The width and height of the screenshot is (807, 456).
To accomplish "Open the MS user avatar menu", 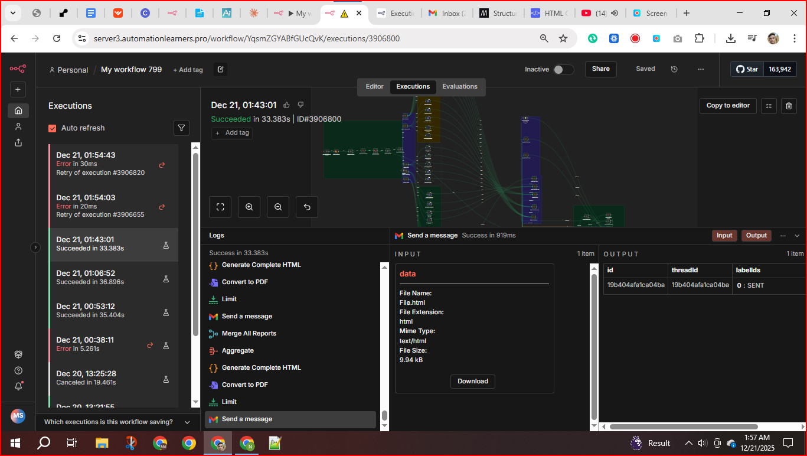I will click(x=18, y=416).
